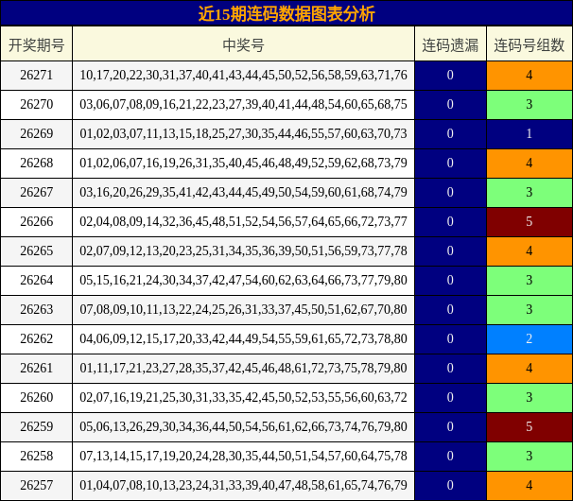
Task: Select the 中奖号 column header
Action: click(x=243, y=45)
